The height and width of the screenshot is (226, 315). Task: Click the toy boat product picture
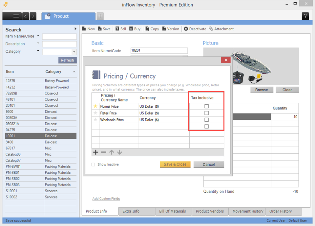pyautogui.click(x=251, y=66)
